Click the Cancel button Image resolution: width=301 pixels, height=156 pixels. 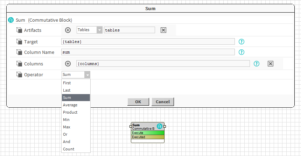coord(163,102)
